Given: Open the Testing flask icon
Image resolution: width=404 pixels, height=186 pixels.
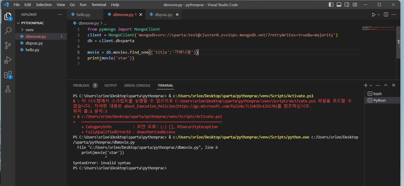Looking at the screenshot, I should (8, 89).
